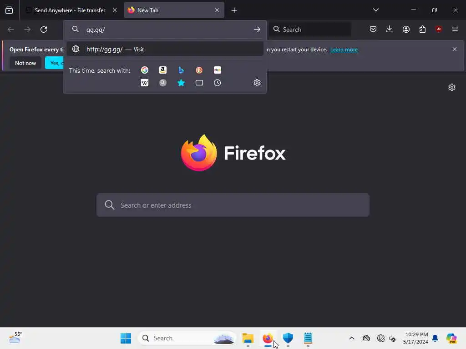Reload the current page
Viewport: 466px width, 349px height.
[44, 30]
